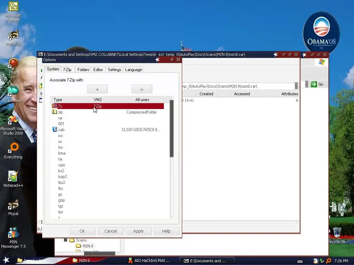Click the plus button above VM2 column
354x265 pixels.
pyautogui.click(x=97, y=89)
